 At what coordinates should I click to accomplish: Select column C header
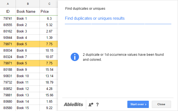pyautogui.click(x=49, y=4)
